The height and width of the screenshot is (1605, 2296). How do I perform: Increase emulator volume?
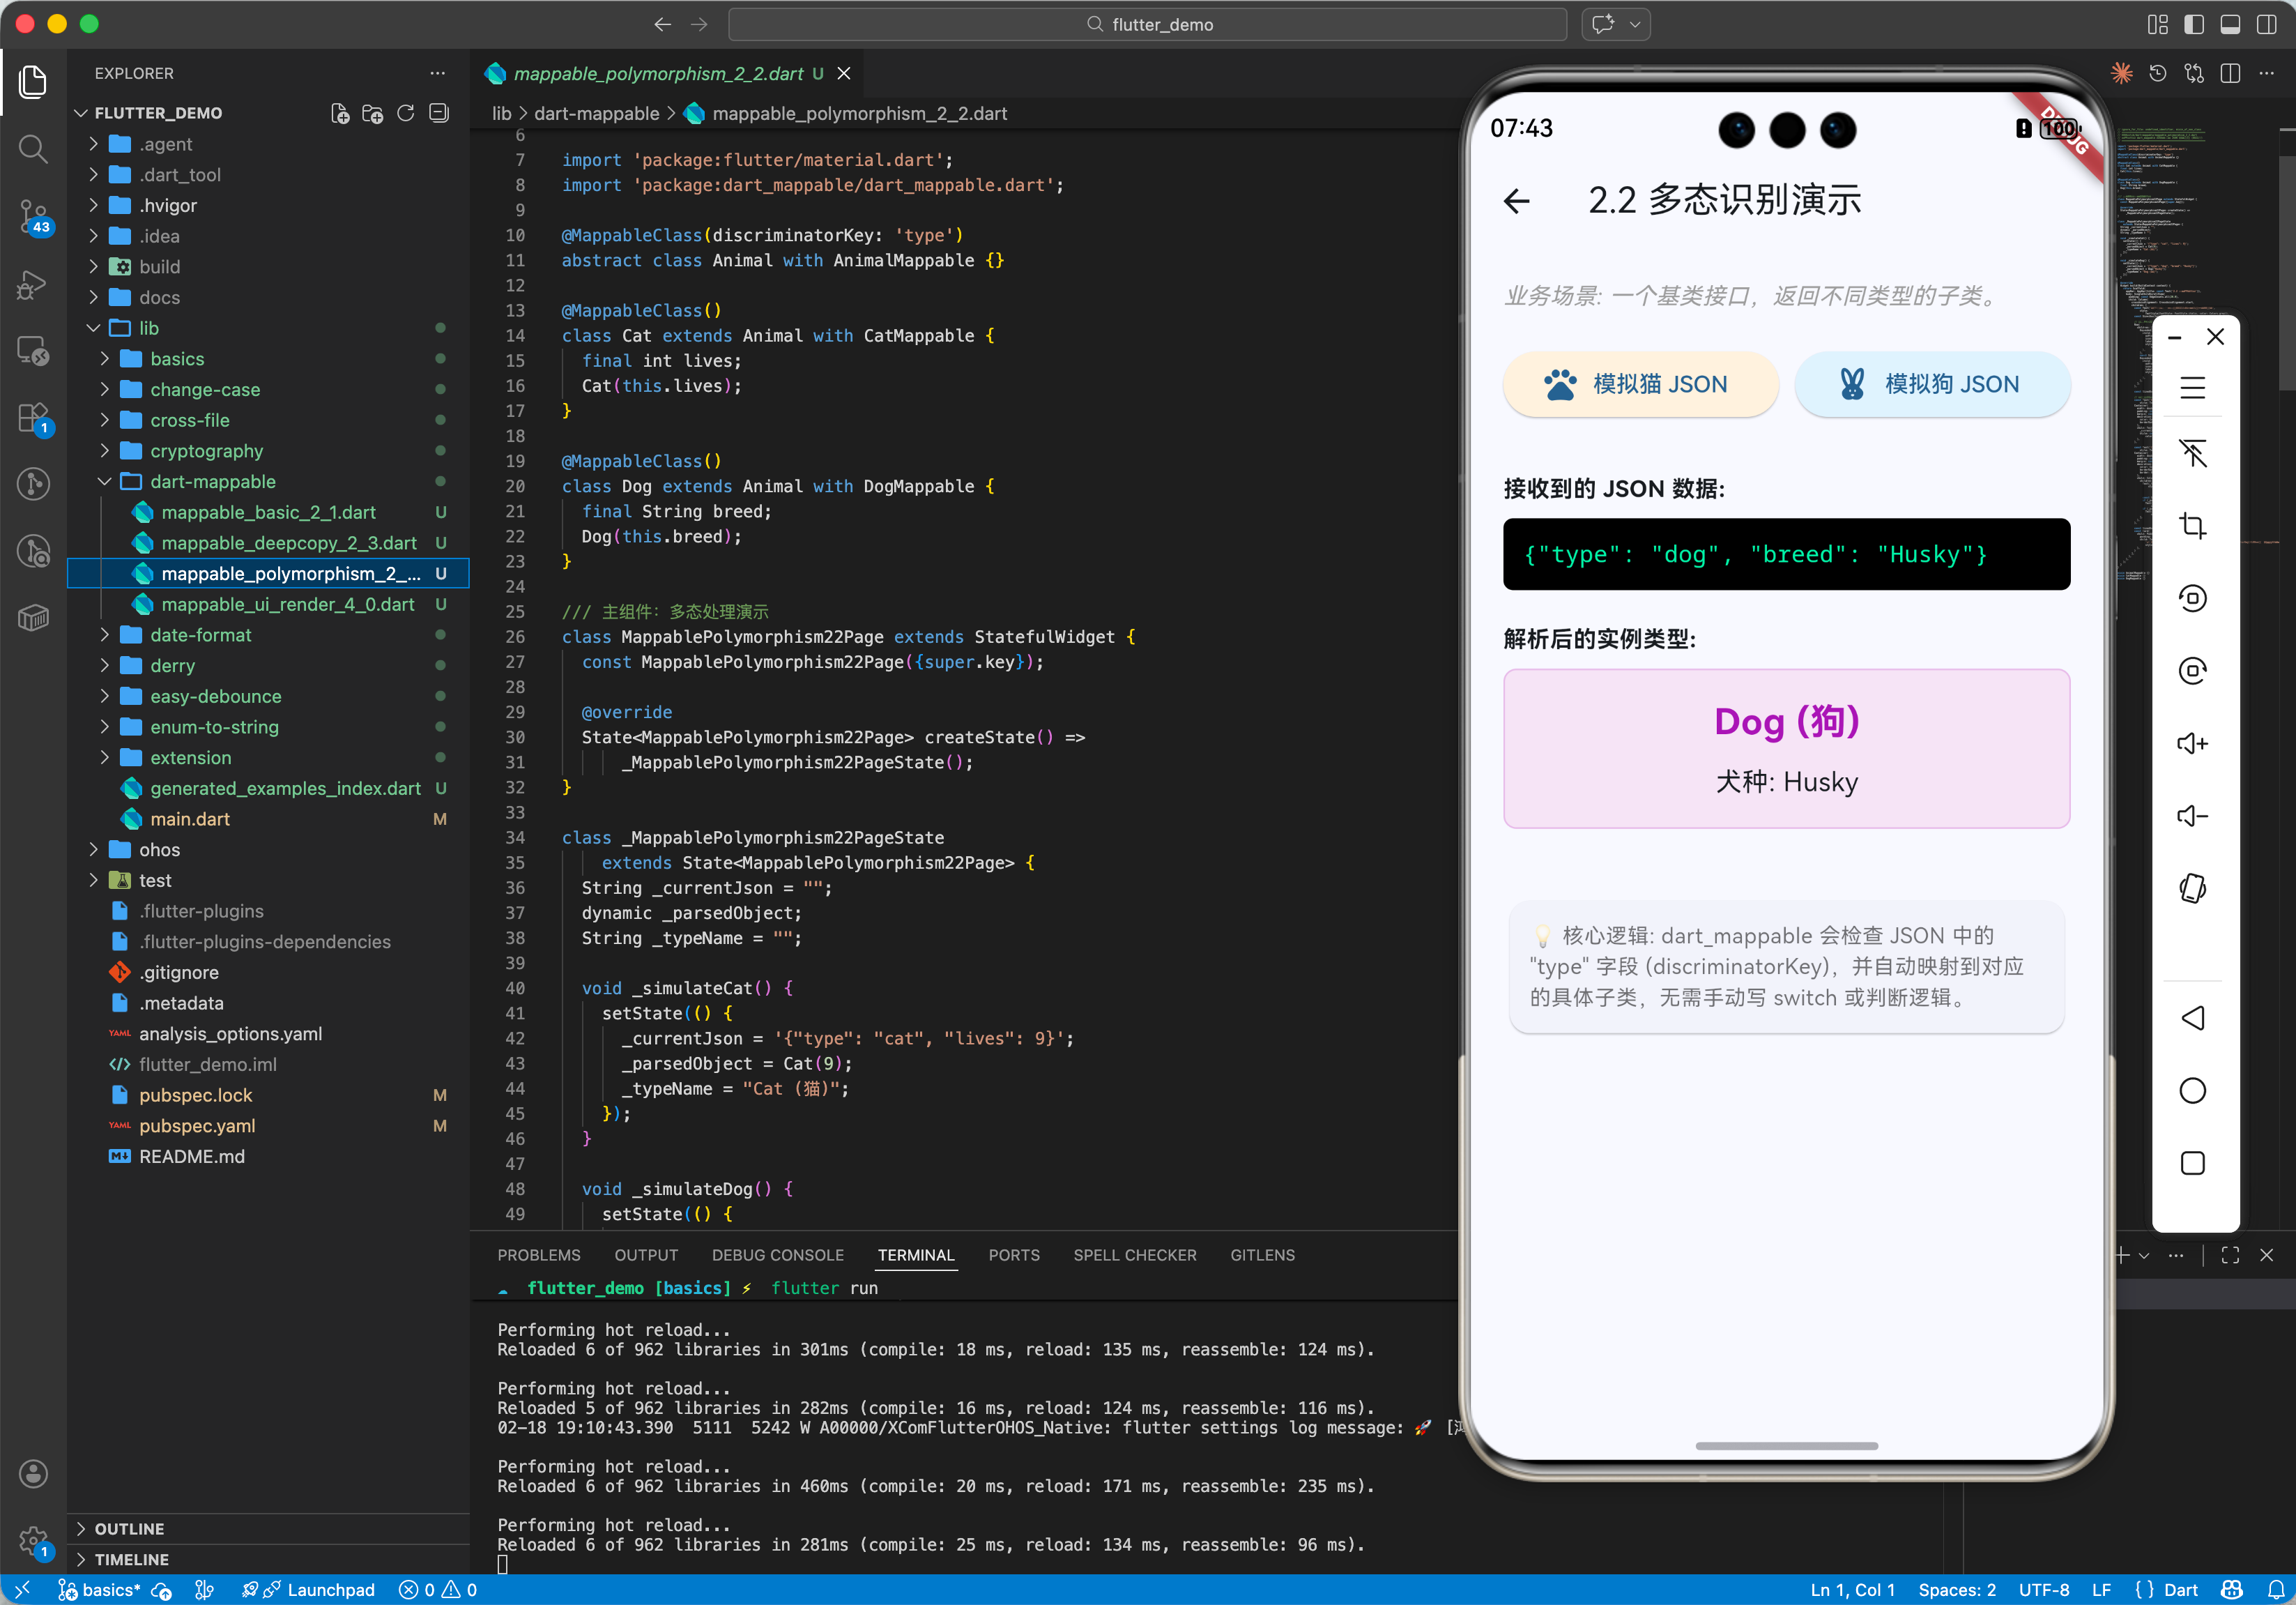click(x=2192, y=743)
